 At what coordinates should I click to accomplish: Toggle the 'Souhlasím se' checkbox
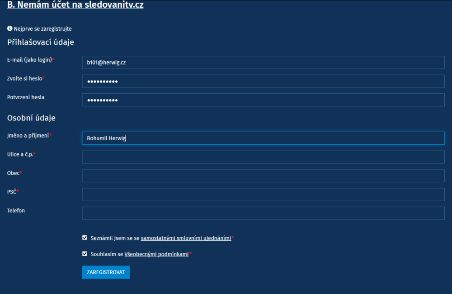coord(85,254)
